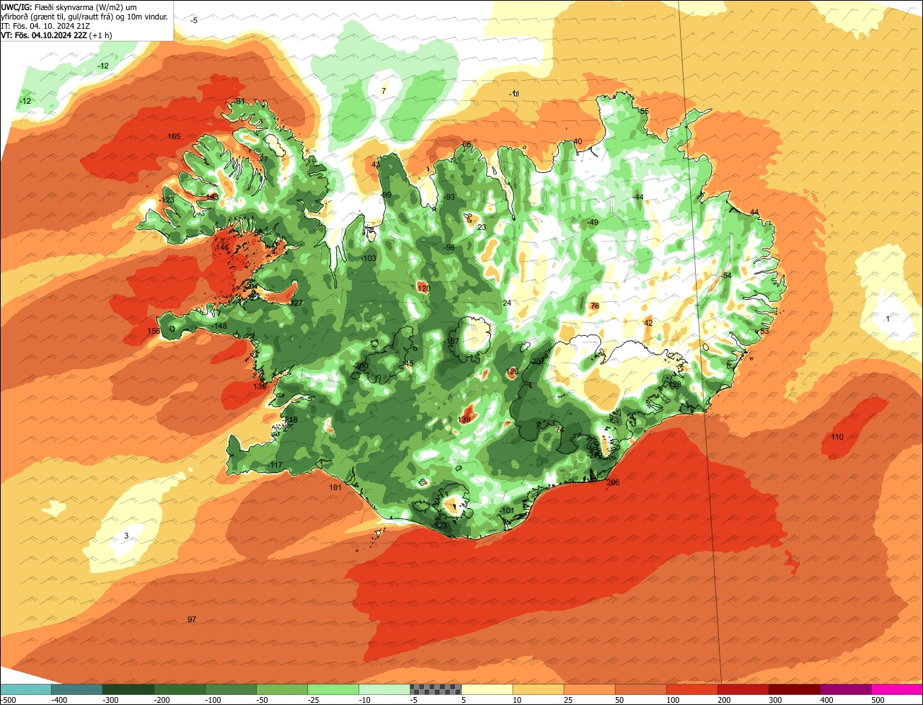Image resolution: width=923 pixels, height=705 pixels.
Task: Click the '97' flux value in the southwest ocean
Action: [x=192, y=620]
